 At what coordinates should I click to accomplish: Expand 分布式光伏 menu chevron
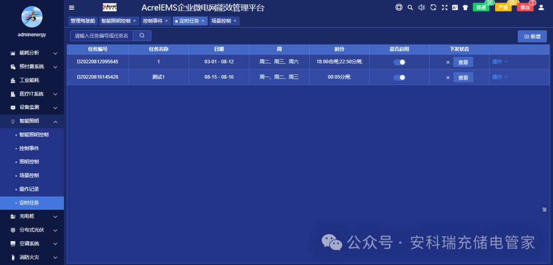55,230
